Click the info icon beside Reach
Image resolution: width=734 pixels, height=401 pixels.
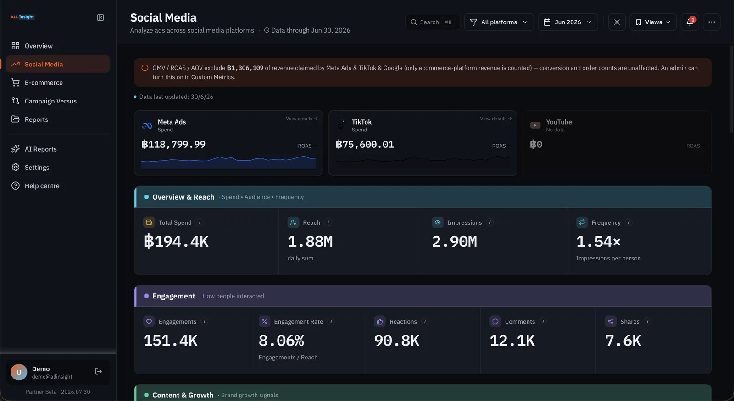point(328,222)
